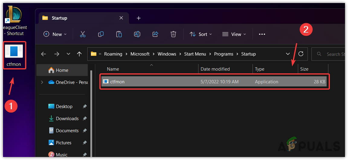Click Programs in the address path
348x160 pixels.
224,54
